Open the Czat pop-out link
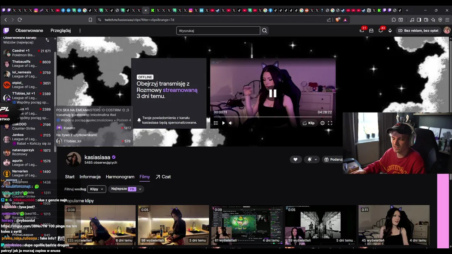The image size is (452, 254). (x=163, y=177)
